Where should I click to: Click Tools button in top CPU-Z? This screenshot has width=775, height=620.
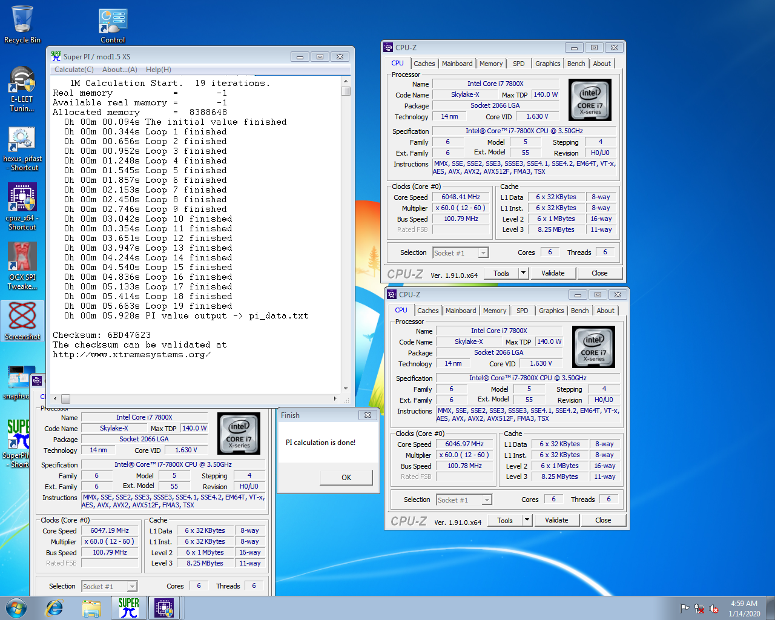pos(501,273)
